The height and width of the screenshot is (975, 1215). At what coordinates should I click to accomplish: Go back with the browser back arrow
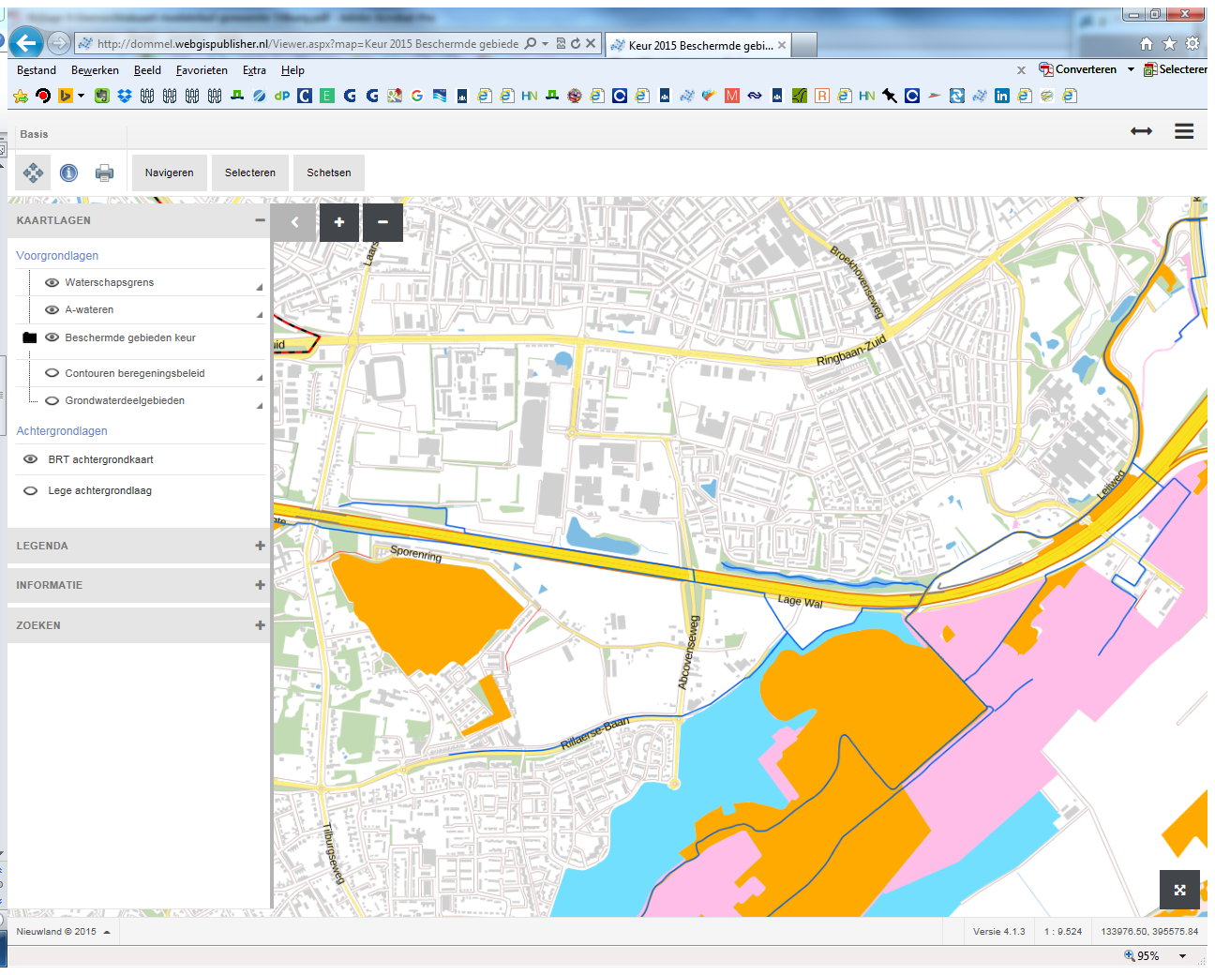click(26, 42)
